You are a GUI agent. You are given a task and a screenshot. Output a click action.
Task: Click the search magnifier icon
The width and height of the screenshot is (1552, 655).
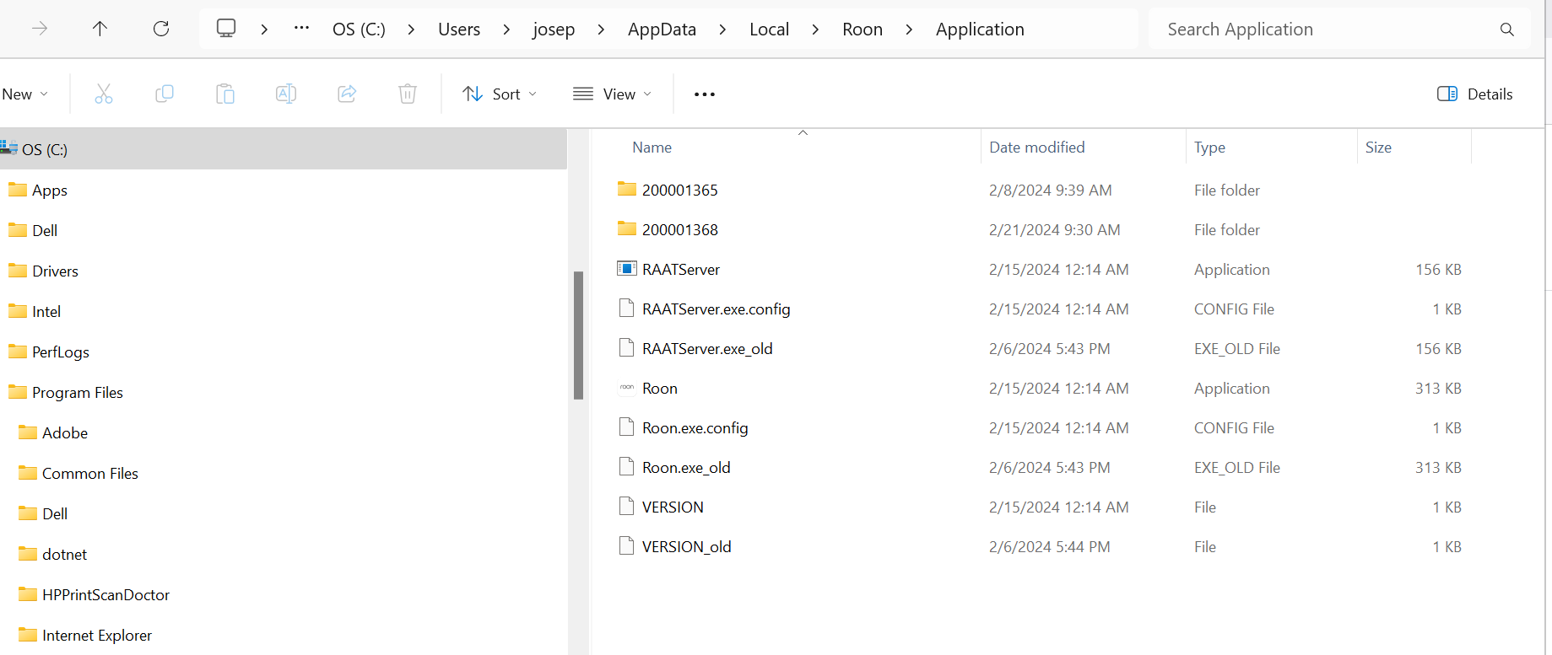click(x=1507, y=30)
